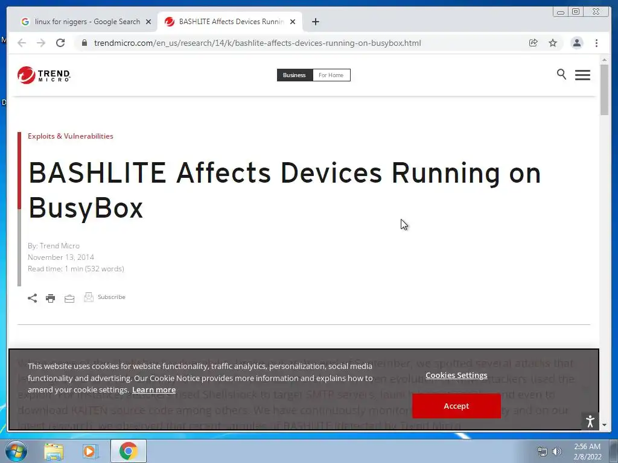Select the BASHLITE Affects Devices tab
The width and height of the screenshot is (618, 463).
pyautogui.click(x=230, y=22)
